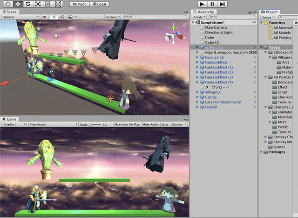Click the Y axis cone on gizmo
The height and width of the screenshot is (218, 298).
click(x=173, y=29)
